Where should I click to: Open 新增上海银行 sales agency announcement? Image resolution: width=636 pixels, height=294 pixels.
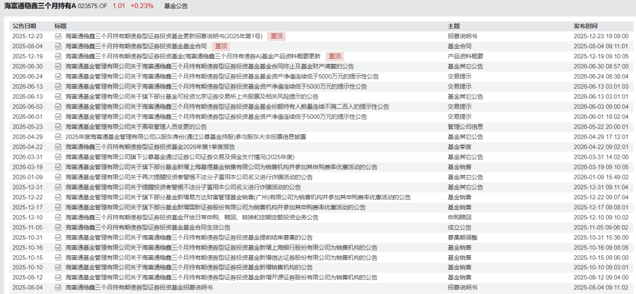221,248
